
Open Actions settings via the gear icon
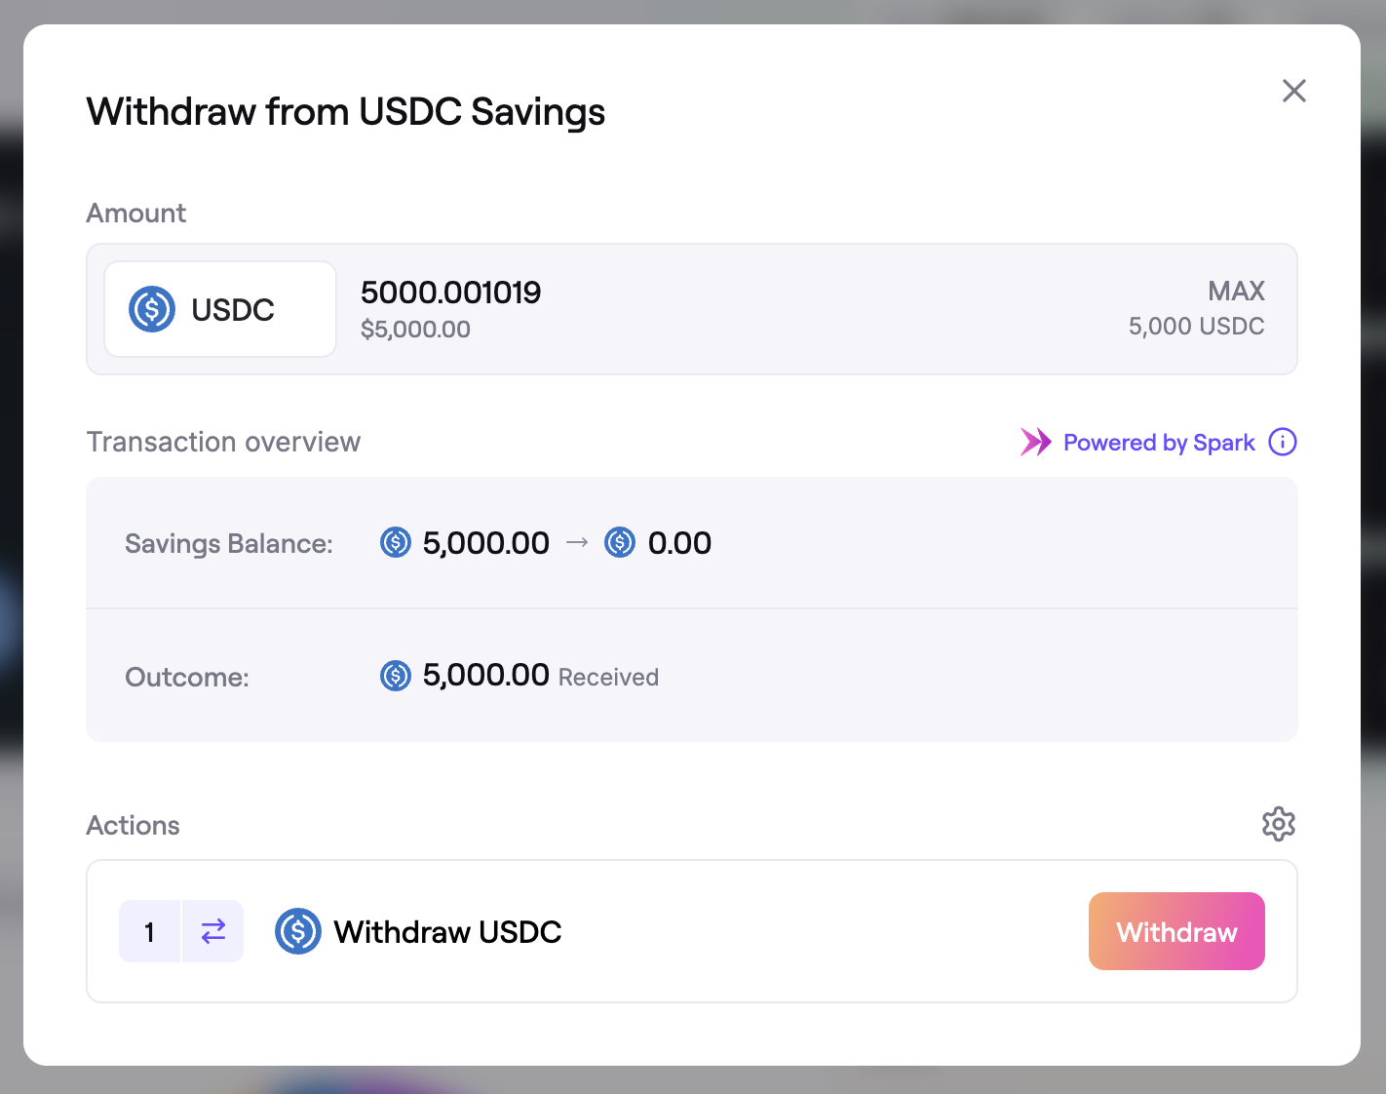pyautogui.click(x=1278, y=824)
